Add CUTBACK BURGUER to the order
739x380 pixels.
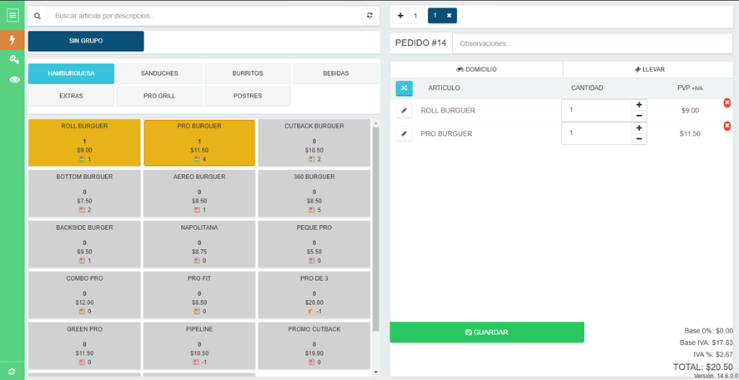coord(314,142)
